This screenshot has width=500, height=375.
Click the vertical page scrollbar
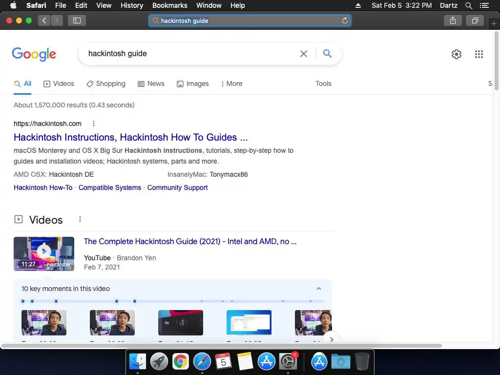(x=496, y=61)
